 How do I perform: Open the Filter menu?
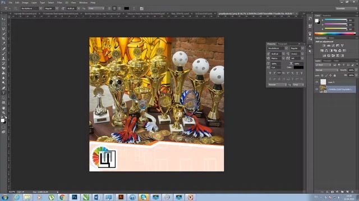click(59, 2)
